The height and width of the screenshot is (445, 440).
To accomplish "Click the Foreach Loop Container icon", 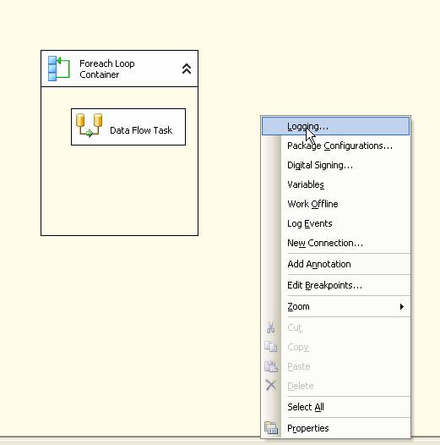I will (58, 69).
